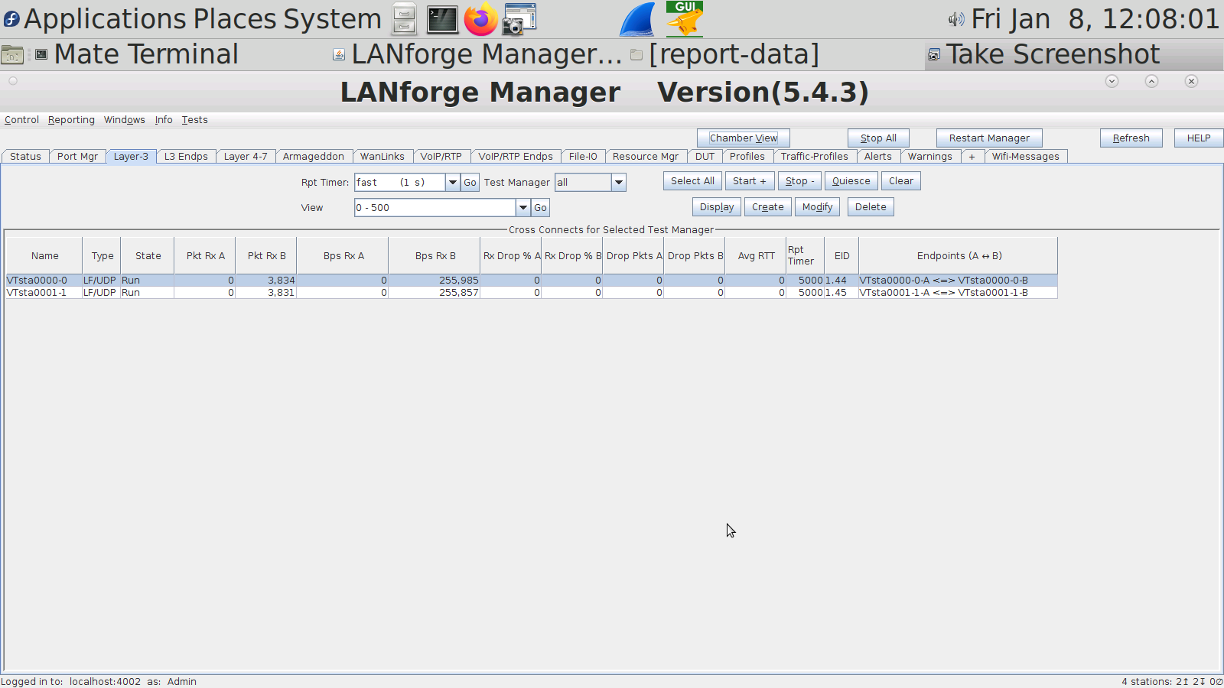Open the System menu
The width and height of the screenshot is (1224, 688).
(x=332, y=19)
